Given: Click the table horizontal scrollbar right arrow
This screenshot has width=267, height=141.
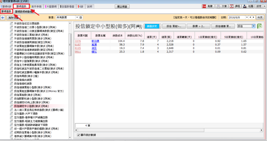Looking at the screenshot, I should (261, 130).
